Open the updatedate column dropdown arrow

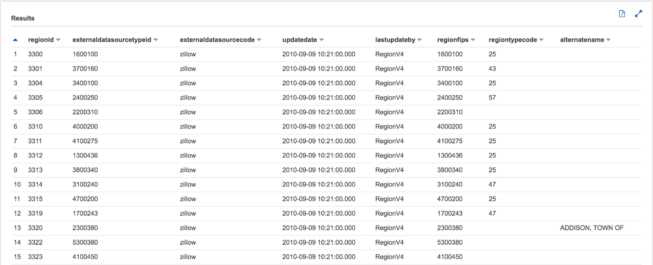(x=322, y=40)
